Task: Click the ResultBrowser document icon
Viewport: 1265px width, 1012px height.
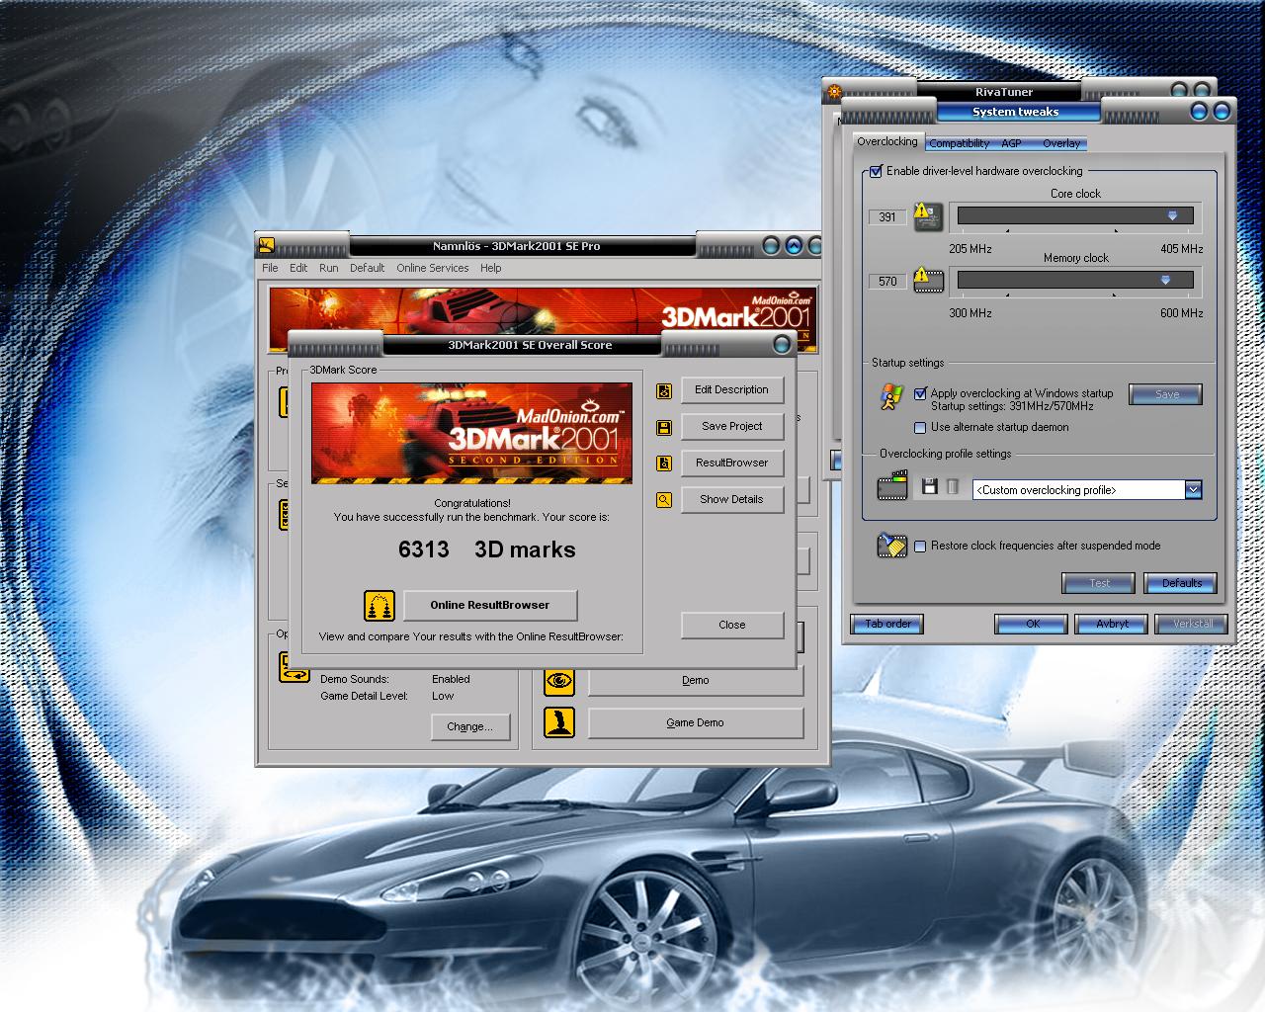Action: pyautogui.click(x=664, y=464)
